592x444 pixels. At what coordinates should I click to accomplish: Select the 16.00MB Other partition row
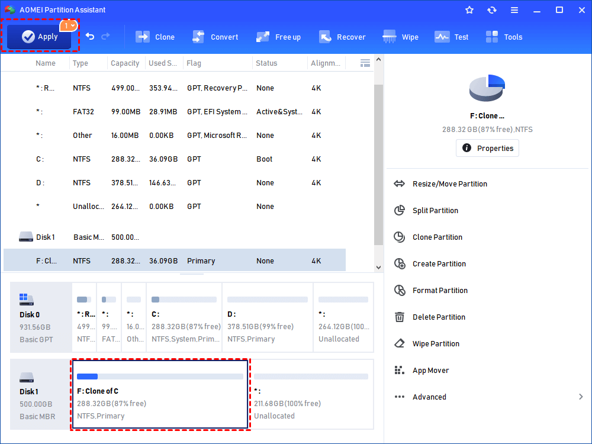pyautogui.click(x=175, y=135)
